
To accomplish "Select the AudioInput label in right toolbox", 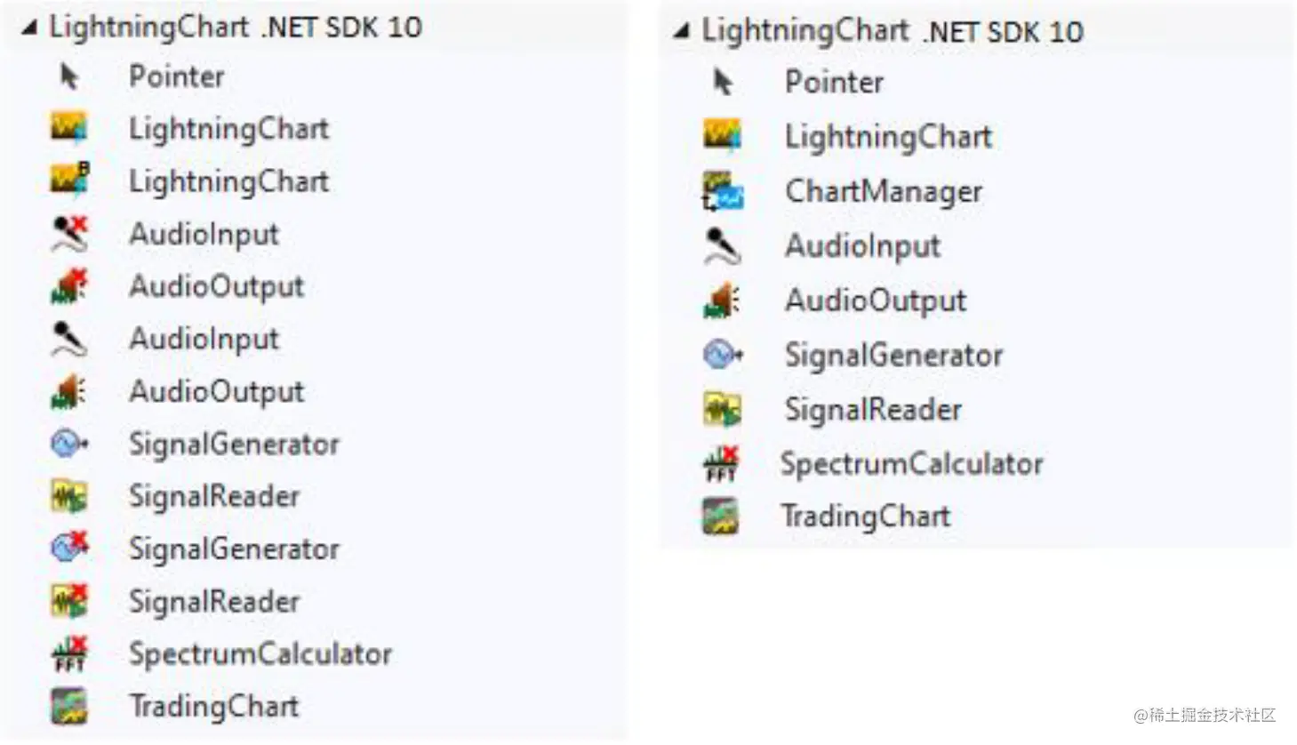I will coord(861,246).
